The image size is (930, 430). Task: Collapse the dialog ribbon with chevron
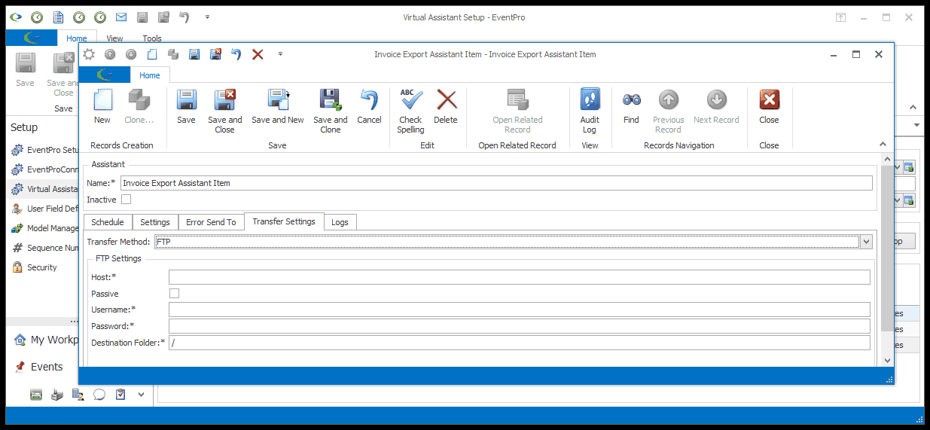pos(883,144)
